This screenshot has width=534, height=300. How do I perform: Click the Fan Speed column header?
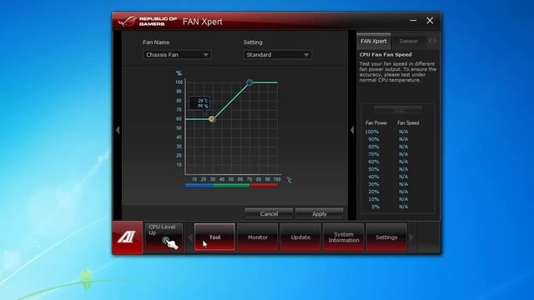coord(408,122)
